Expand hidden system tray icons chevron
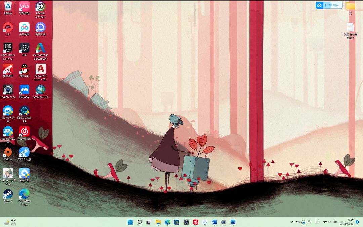Image resolution: width=363 pixels, height=227 pixels. (293, 222)
